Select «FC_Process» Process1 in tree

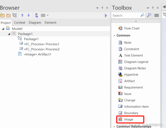coord(41,44)
